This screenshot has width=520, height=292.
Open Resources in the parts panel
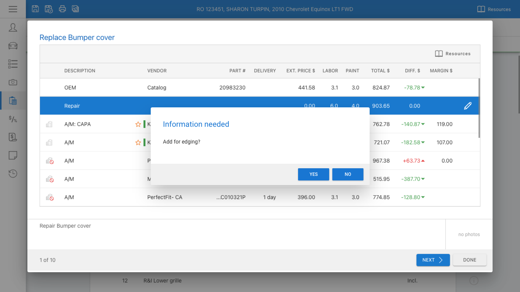pyautogui.click(x=453, y=54)
